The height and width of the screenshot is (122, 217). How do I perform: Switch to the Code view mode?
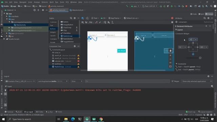194,14
